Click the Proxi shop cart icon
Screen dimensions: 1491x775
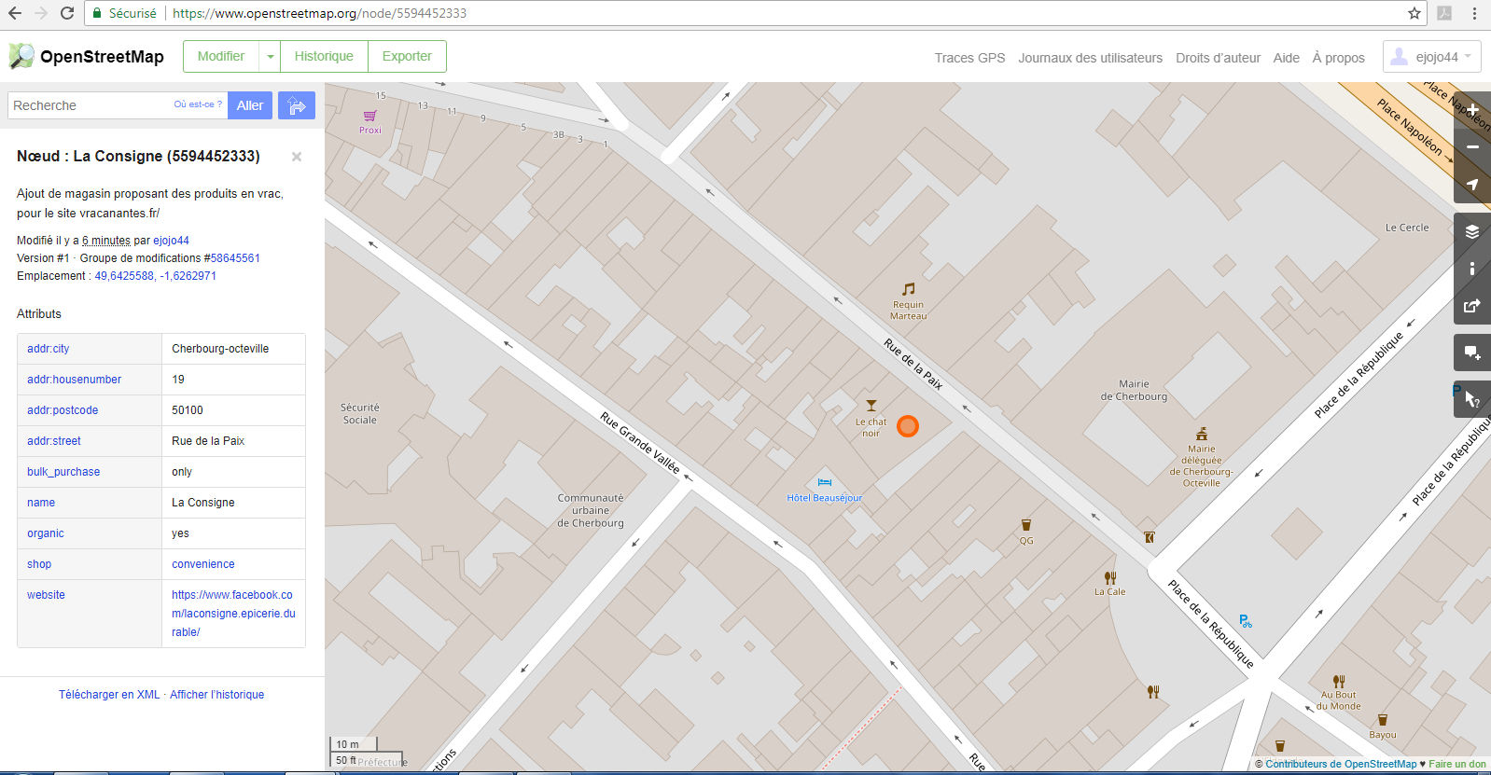pos(370,116)
